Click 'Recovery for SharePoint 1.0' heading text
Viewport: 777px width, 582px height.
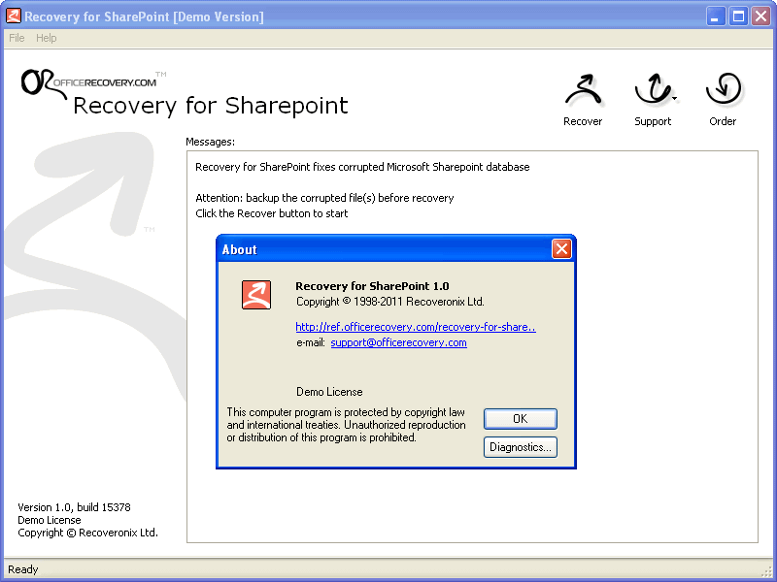pos(372,286)
